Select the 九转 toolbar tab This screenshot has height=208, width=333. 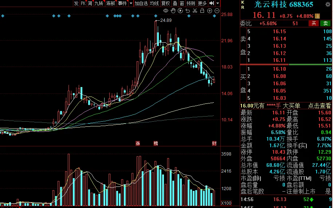[x=99, y=3]
